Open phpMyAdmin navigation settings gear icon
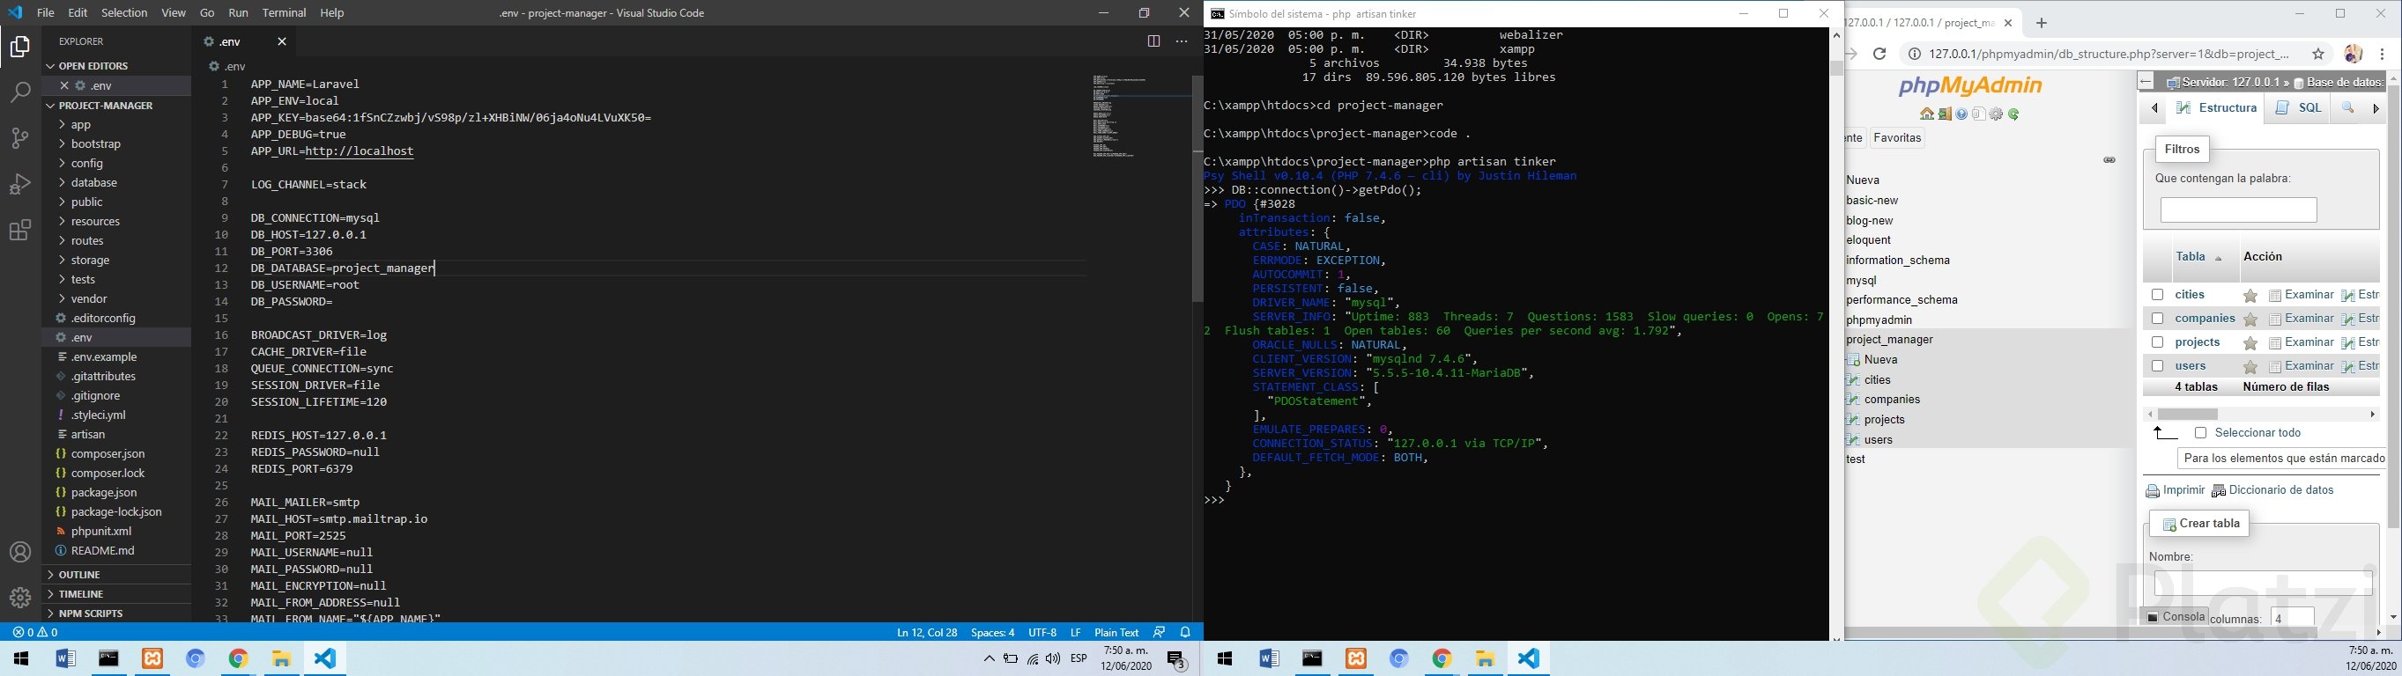The image size is (2402, 676). point(1997,114)
